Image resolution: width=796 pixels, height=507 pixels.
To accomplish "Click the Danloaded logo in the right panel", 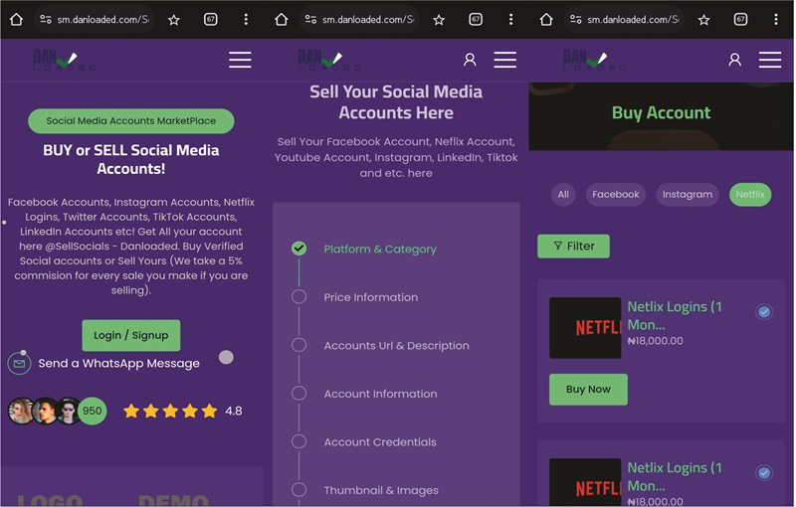I will tap(593, 60).
